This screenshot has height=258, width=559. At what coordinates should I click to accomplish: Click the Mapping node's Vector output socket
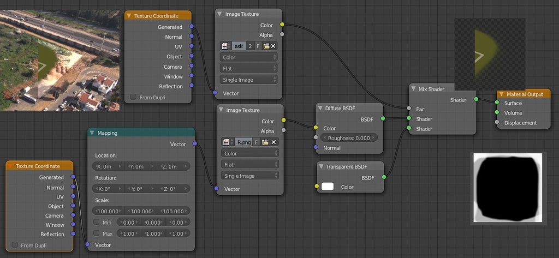tap(195, 143)
